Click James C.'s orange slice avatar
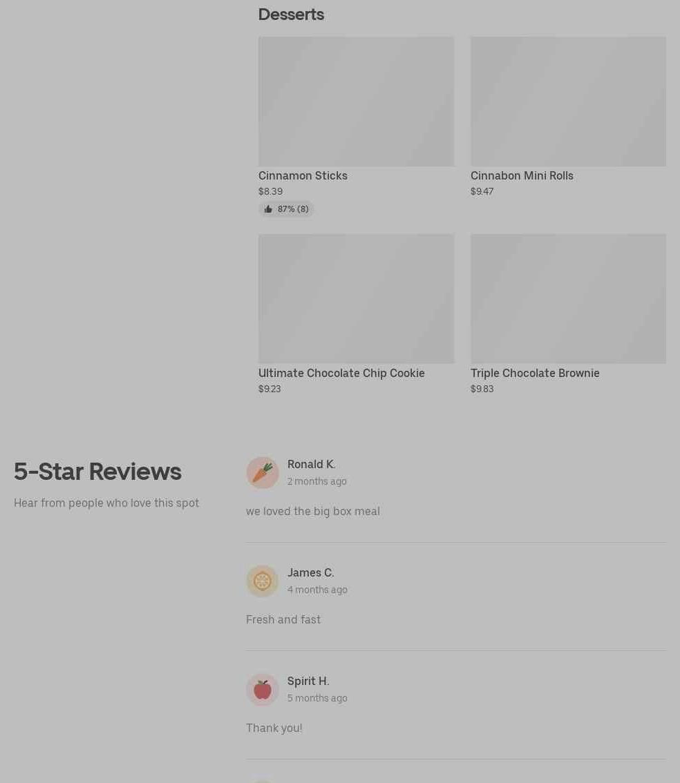Screen dimensions: 680x783 [263, 581]
